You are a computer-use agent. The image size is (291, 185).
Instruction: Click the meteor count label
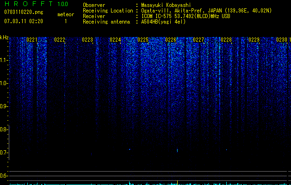click(x=66, y=14)
